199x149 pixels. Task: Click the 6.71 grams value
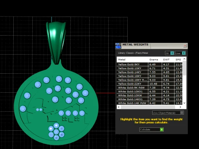click(153, 68)
